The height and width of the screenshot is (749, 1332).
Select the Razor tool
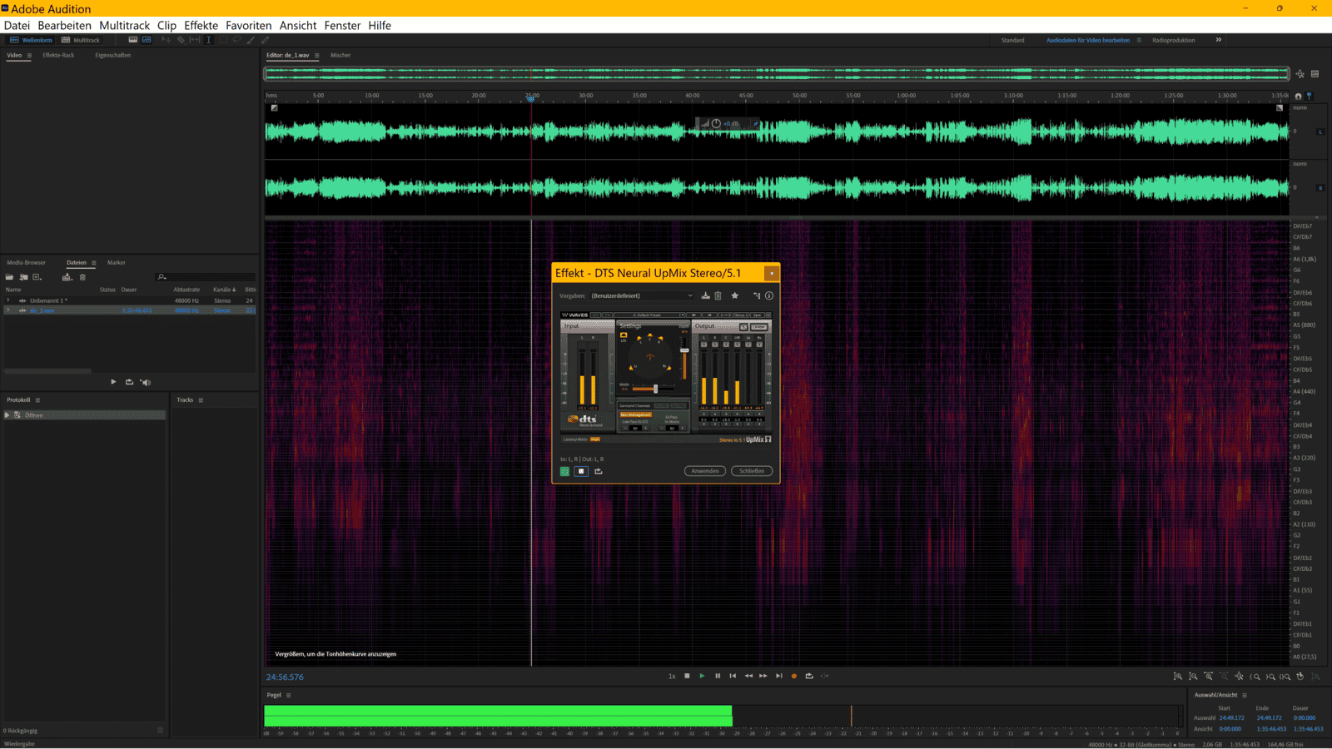(x=181, y=40)
